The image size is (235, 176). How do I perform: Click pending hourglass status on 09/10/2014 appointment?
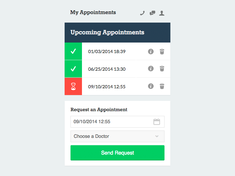pos(73,87)
